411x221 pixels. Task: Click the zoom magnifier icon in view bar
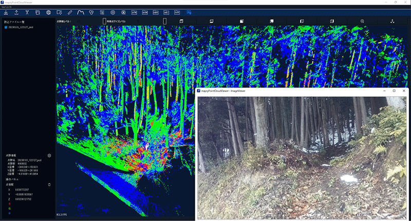click(363, 21)
